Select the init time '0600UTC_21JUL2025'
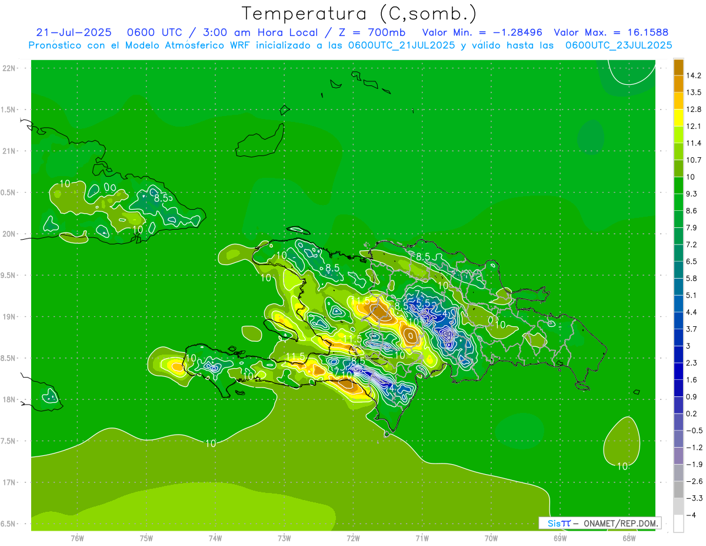Image resolution: width=706 pixels, height=546 pixels. tap(402, 45)
